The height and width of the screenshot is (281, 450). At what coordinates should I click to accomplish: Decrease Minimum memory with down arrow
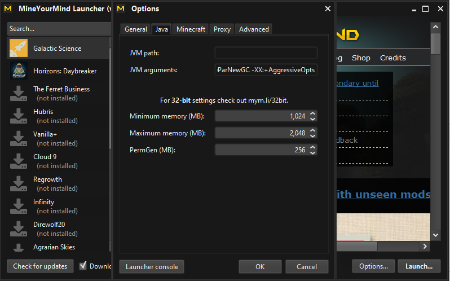312,119
